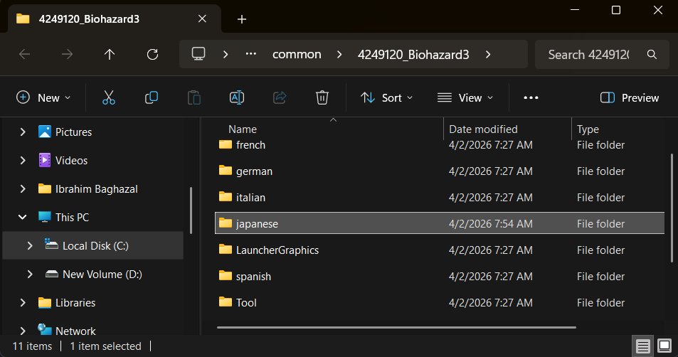Click the Cut scissors icon

[109, 97]
